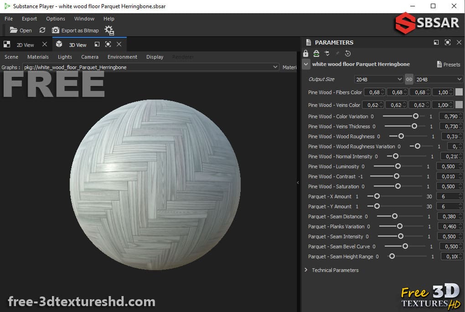The image size is (465, 312).
Task: Click the Export as Bitmap camera icon
Action: (x=56, y=30)
